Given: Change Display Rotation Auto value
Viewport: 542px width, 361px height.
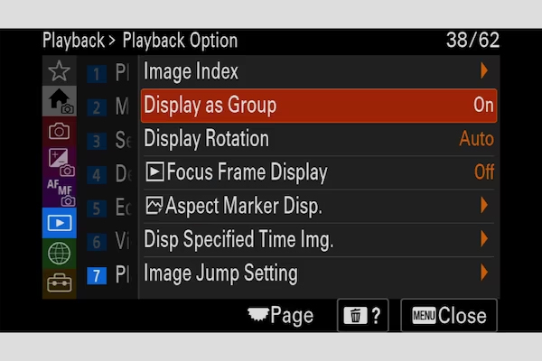Looking at the screenshot, I should (476, 139).
